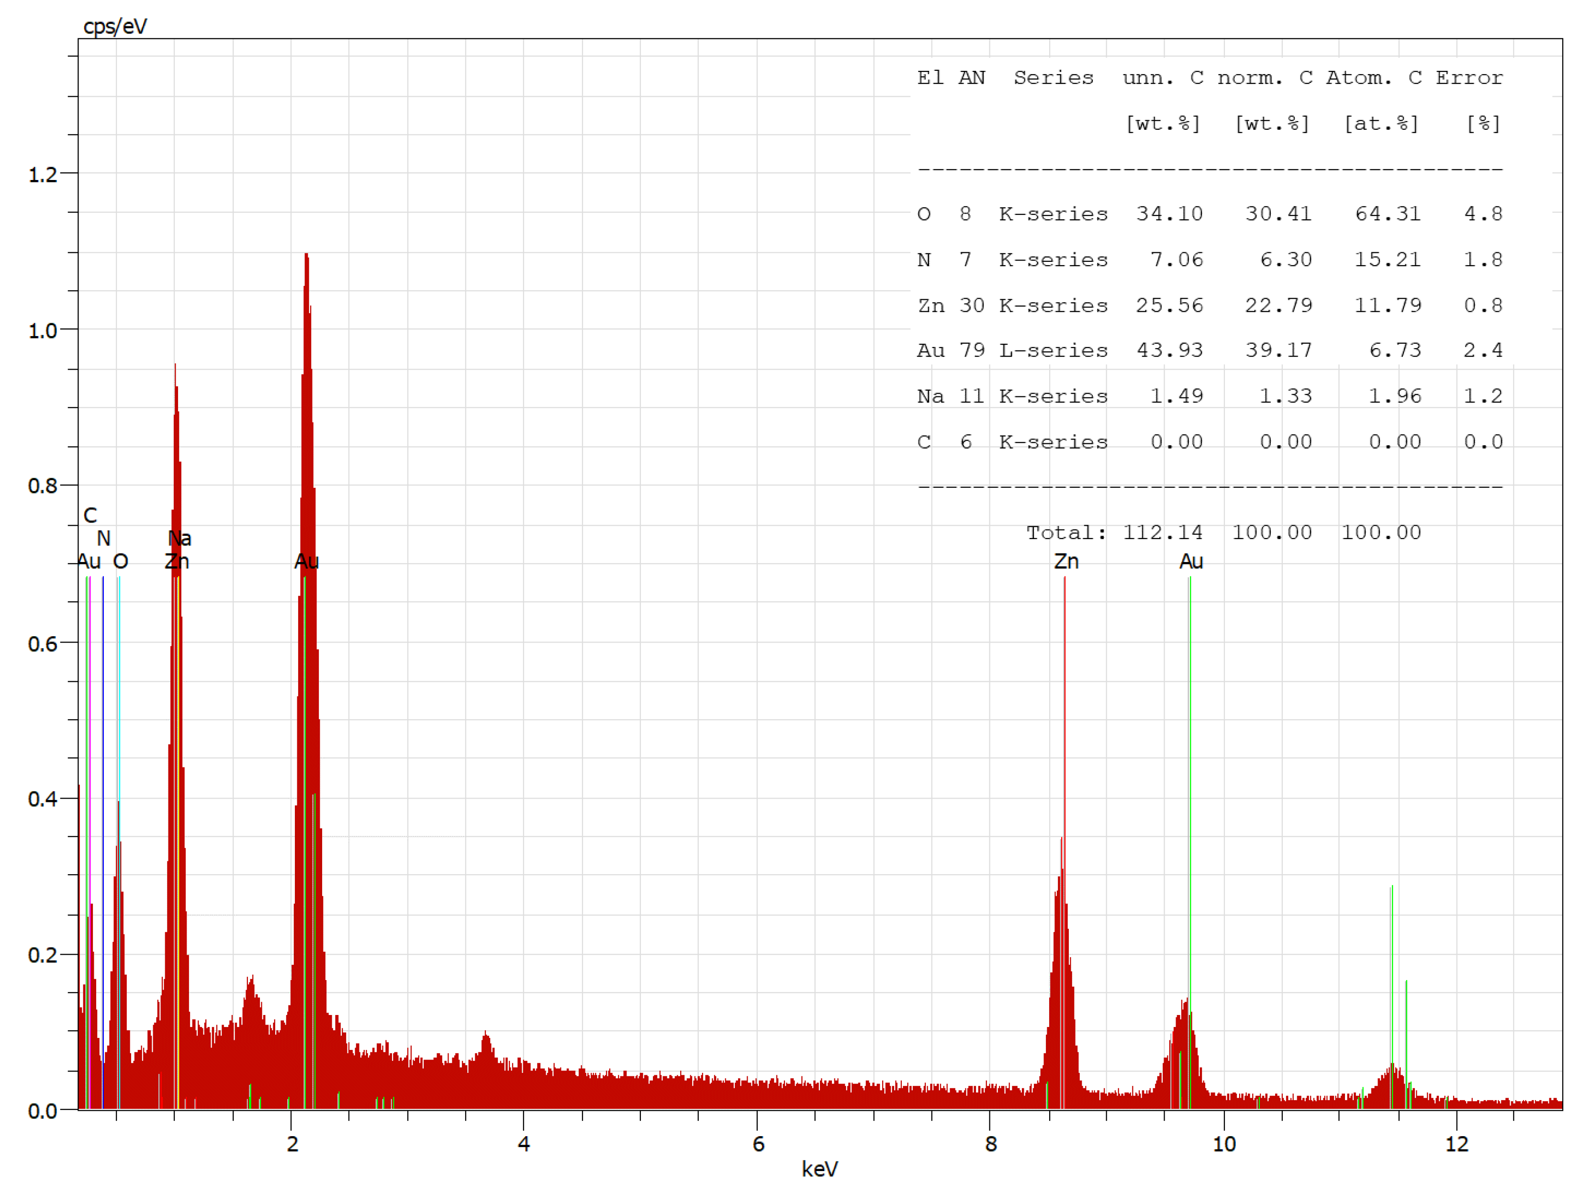Select the Au peak label near 9.7 keV
The image size is (1592, 1195).
(1190, 562)
